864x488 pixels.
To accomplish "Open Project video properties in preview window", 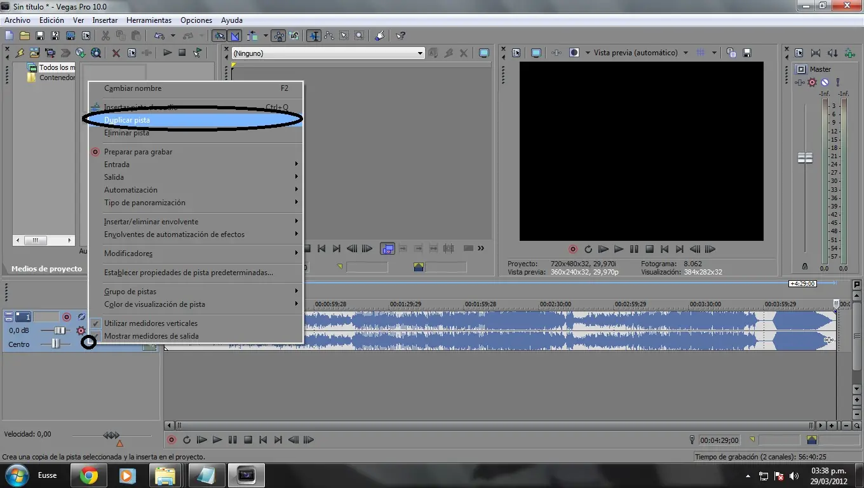I will pyautogui.click(x=516, y=53).
